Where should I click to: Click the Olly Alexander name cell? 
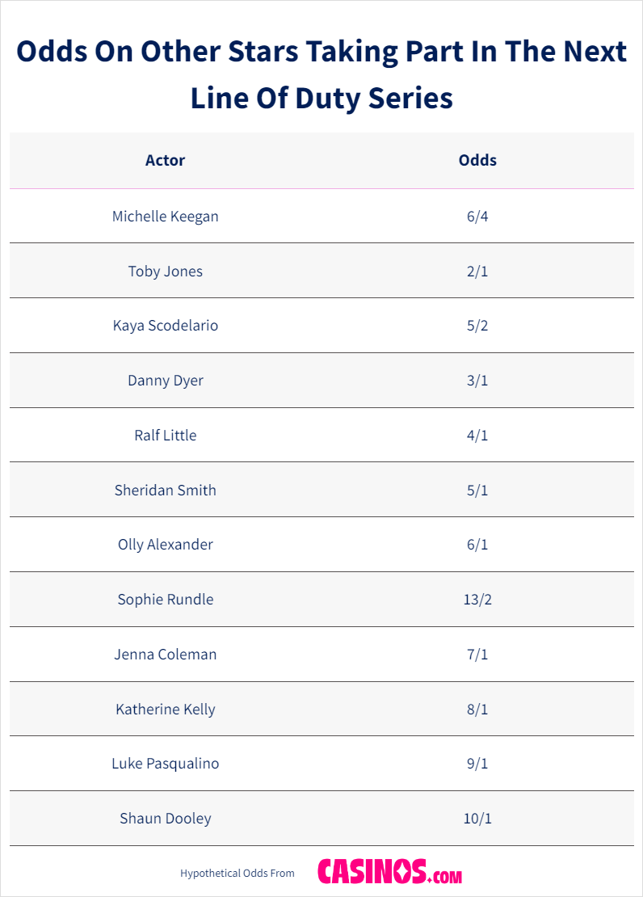pos(165,545)
